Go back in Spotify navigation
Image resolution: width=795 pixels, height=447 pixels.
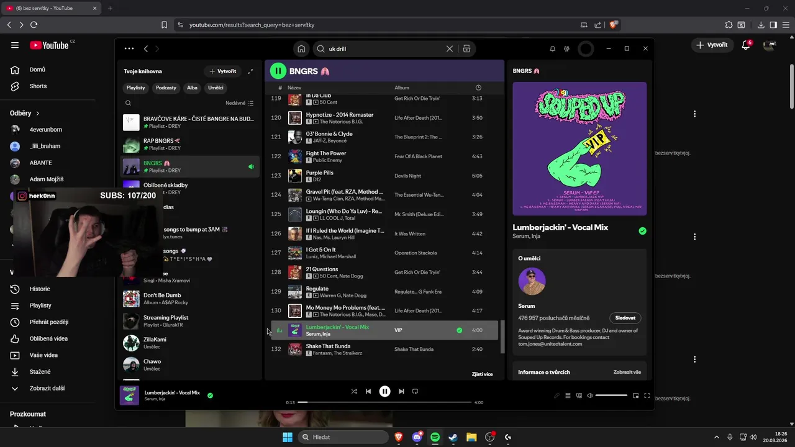tap(146, 48)
